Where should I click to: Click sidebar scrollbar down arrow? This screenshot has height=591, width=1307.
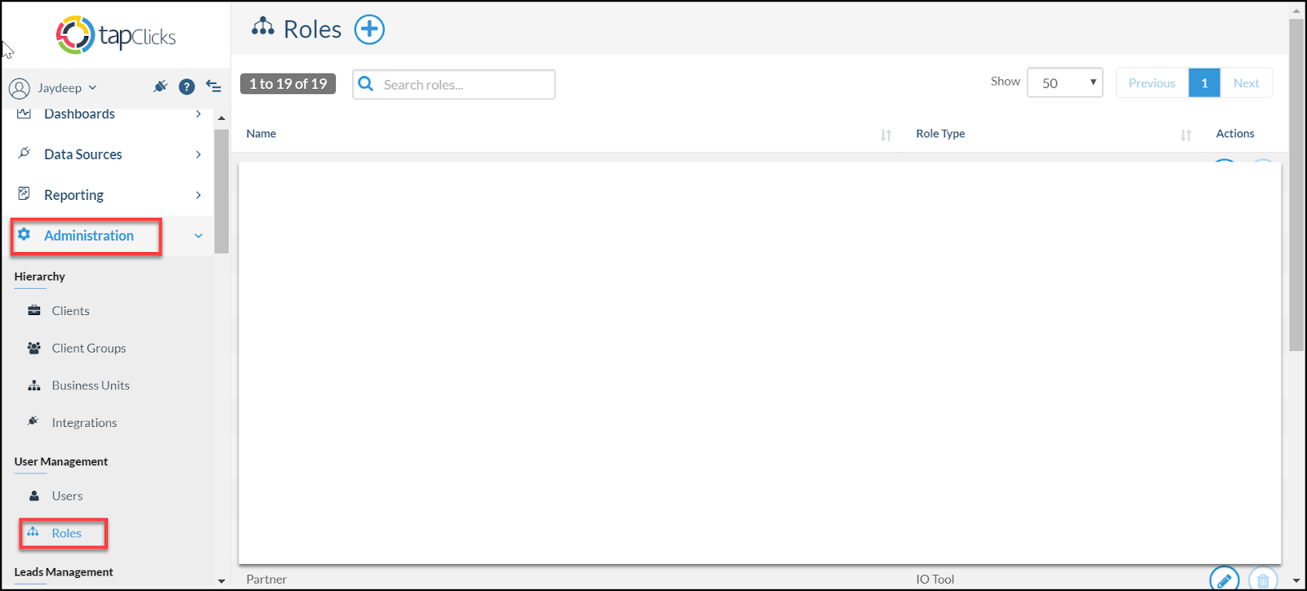pyautogui.click(x=221, y=581)
